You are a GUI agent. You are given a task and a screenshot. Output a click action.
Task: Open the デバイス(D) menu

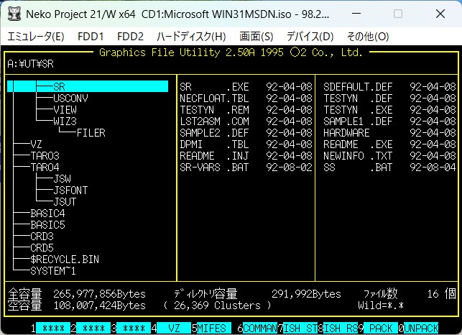pos(310,36)
